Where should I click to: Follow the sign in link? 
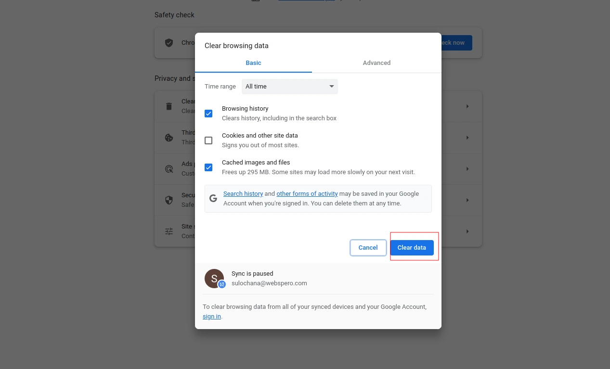[212, 317]
